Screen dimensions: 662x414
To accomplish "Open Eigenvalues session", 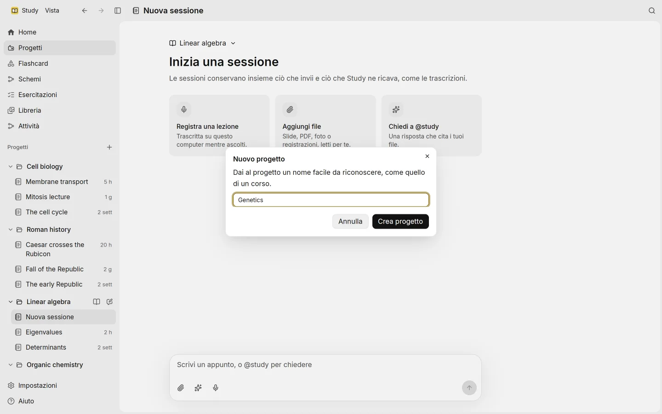I will click(x=63, y=332).
